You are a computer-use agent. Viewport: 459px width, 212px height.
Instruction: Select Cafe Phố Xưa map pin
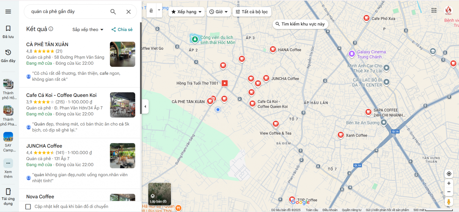point(366,18)
